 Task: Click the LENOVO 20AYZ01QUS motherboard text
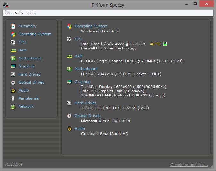[x=121, y=74]
